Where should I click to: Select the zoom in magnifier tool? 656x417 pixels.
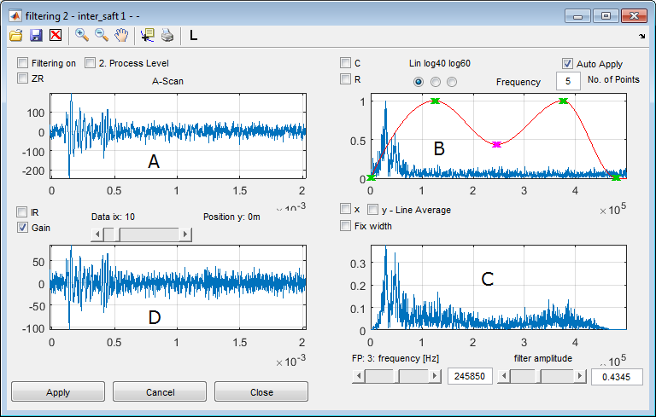click(82, 35)
